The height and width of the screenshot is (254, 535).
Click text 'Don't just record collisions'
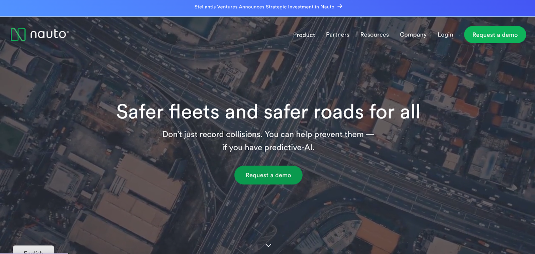[x=212, y=135]
